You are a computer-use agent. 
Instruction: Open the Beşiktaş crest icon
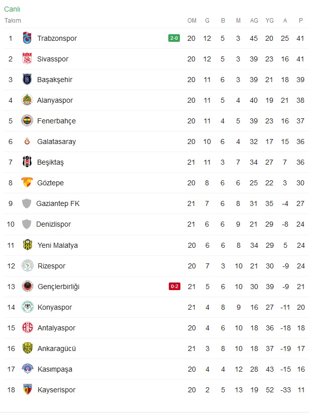point(27,162)
